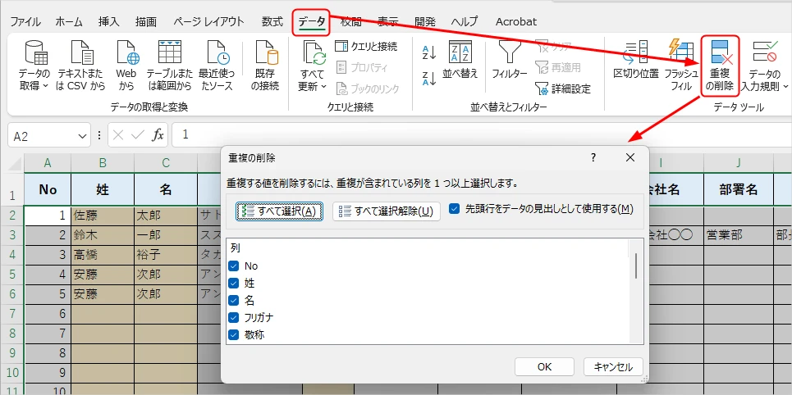Screen dimensions: 792x395
Task: Click the すべて選択(A) button
Action: [279, 211]
